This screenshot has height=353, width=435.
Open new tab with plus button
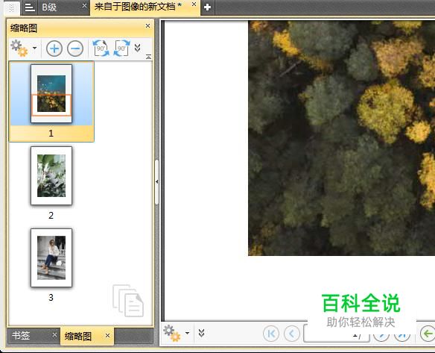[x=207, y=7]
